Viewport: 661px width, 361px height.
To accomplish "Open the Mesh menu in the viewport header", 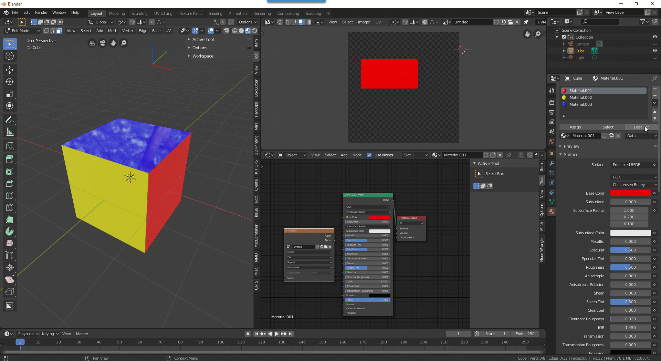I will tap(113, 31).
